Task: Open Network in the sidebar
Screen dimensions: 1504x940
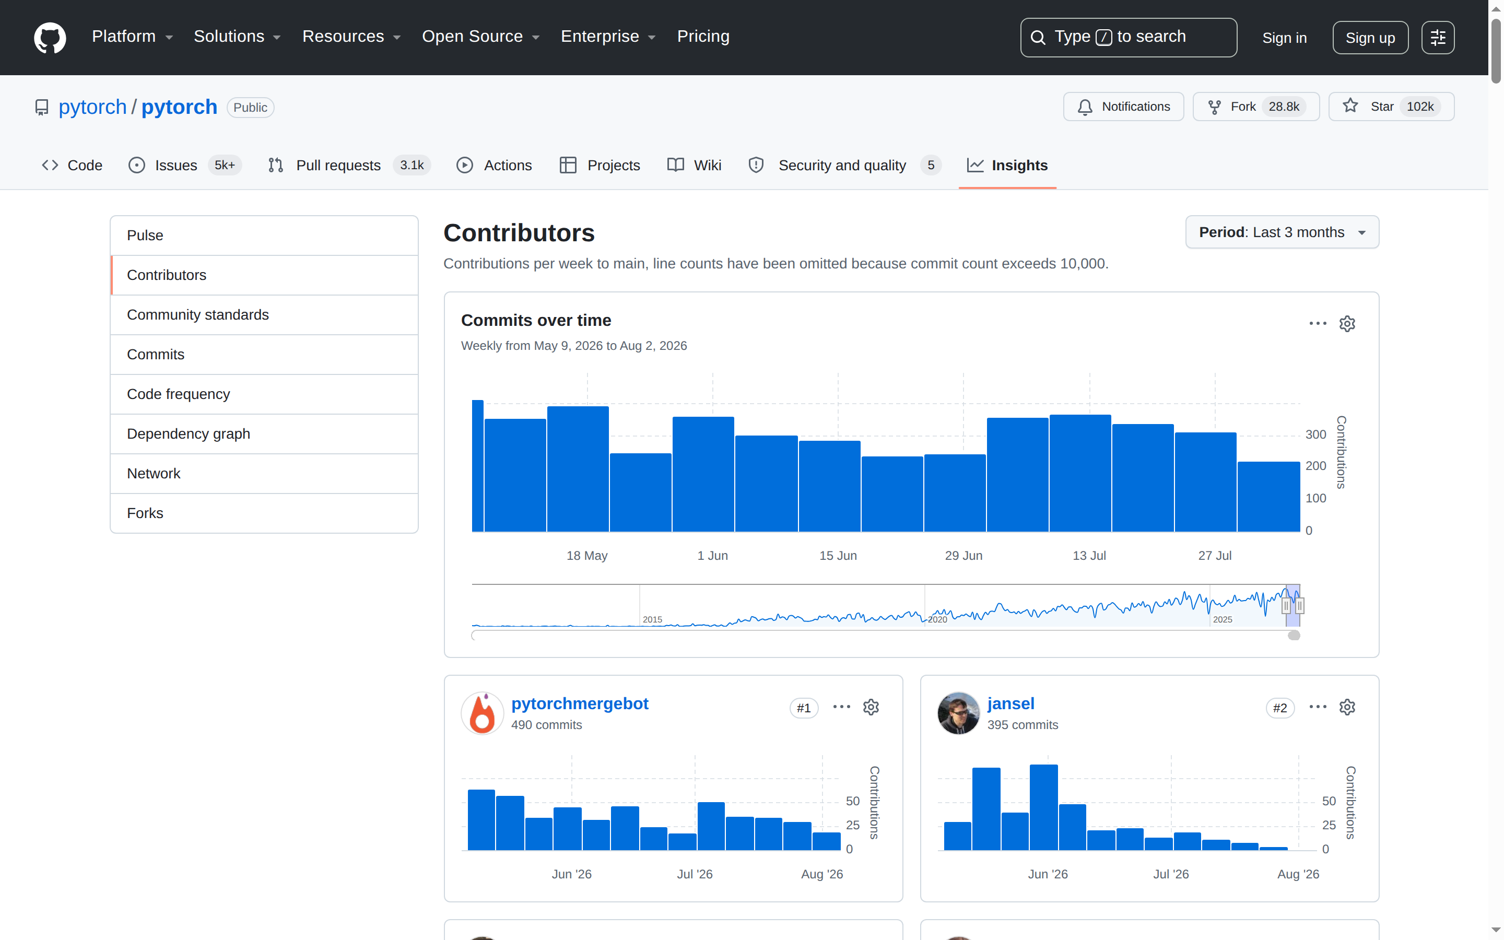Action: tap(264, 474)
